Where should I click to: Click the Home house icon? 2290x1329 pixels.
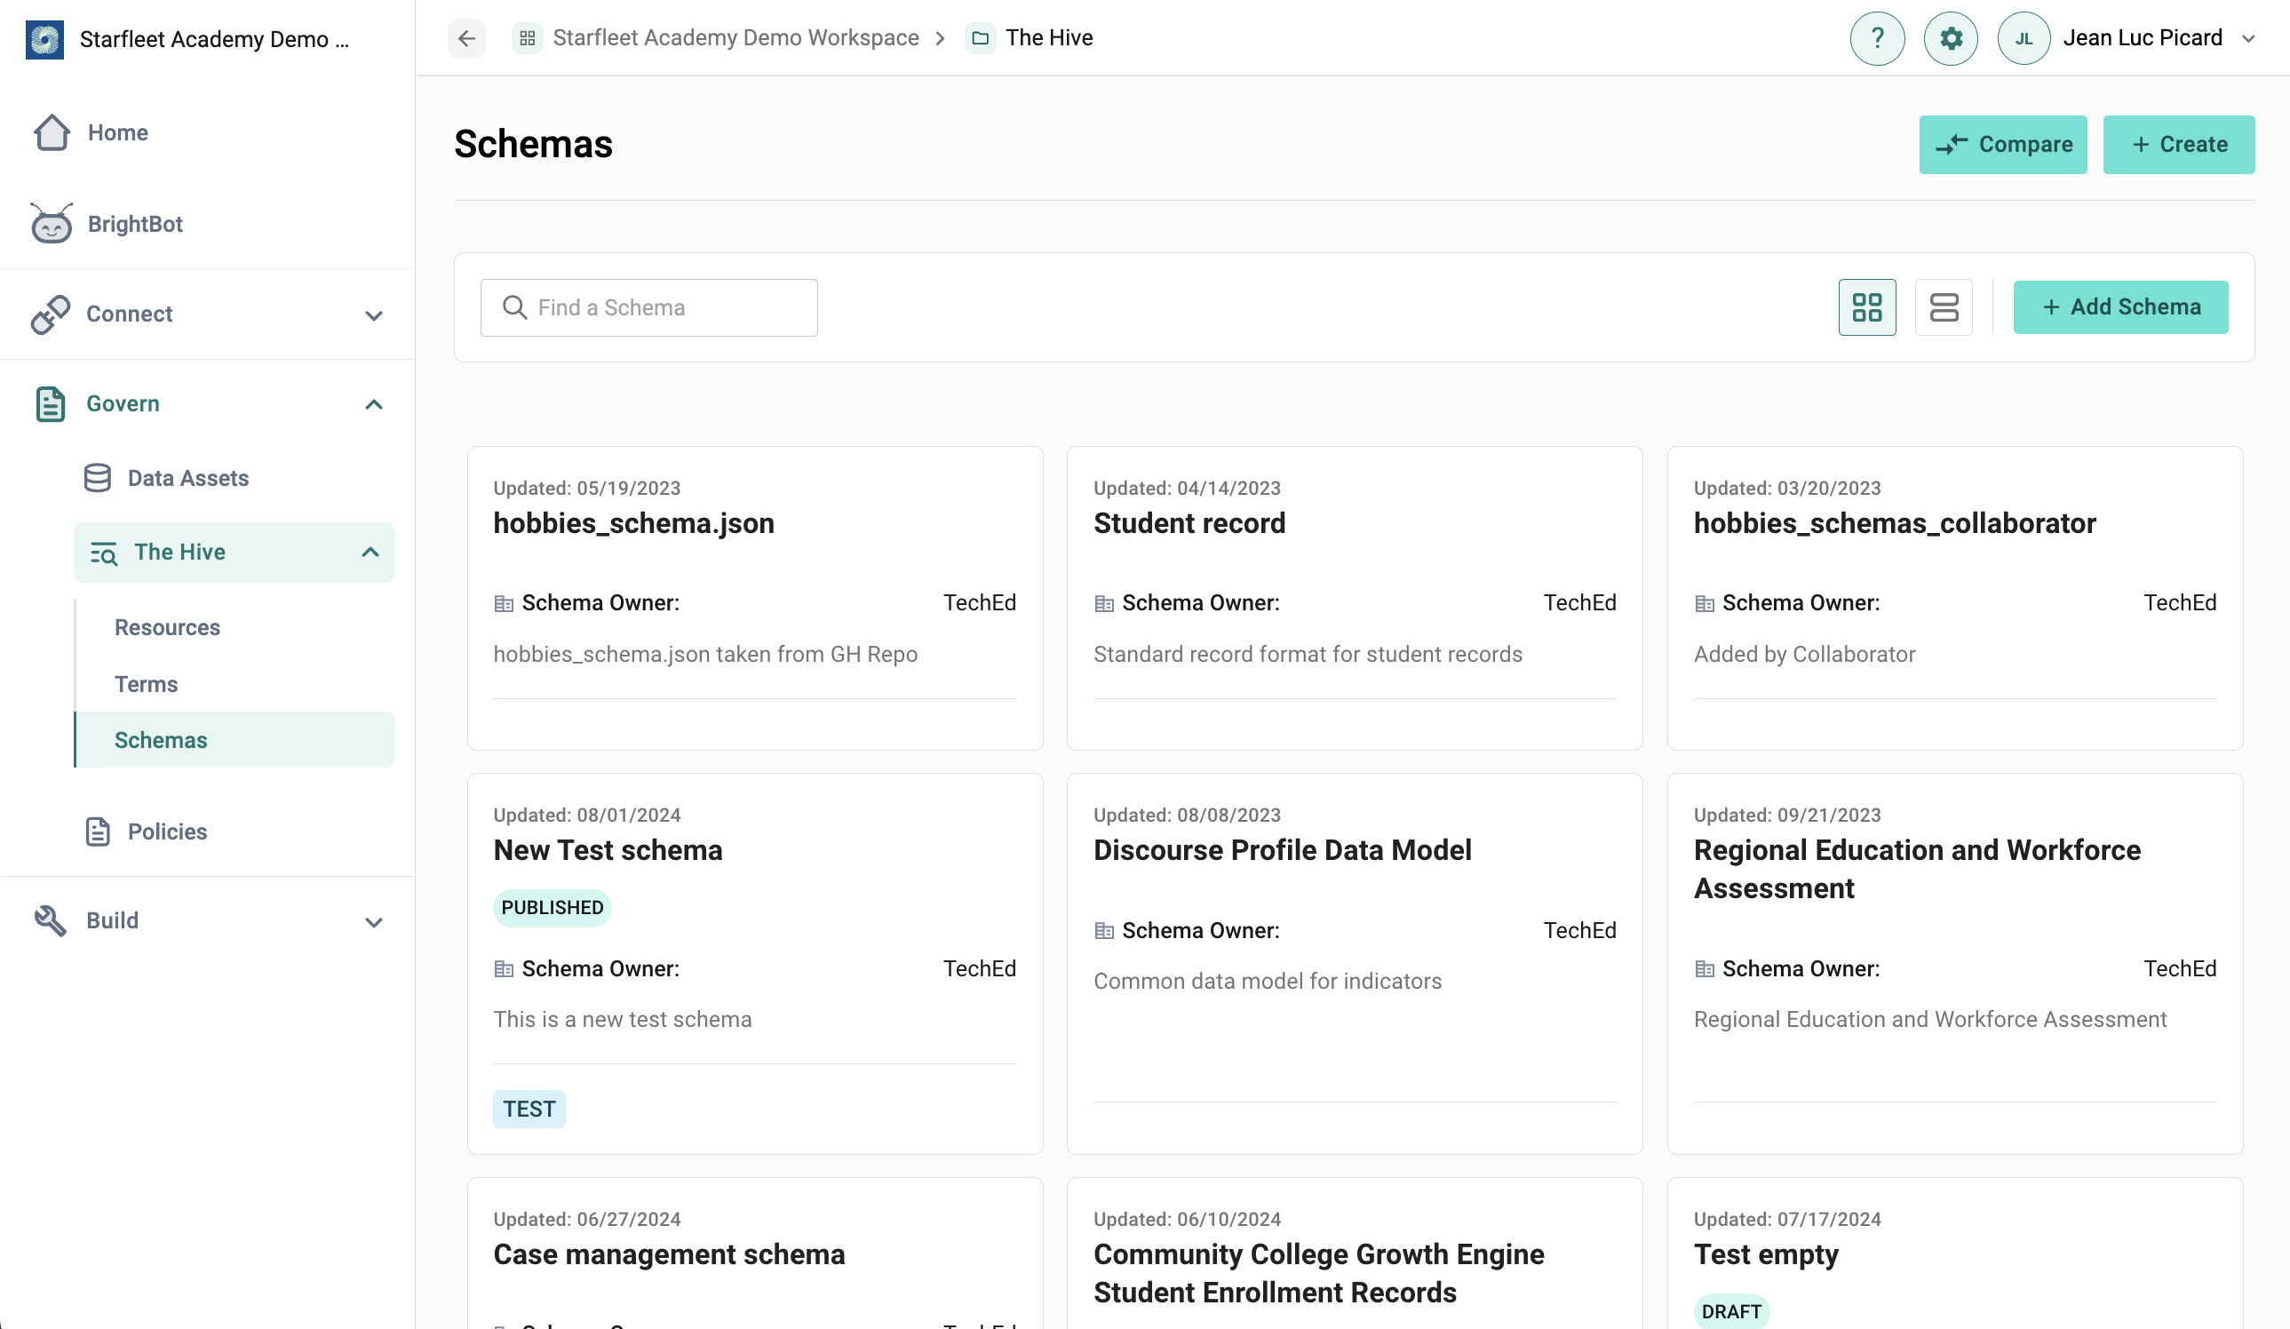point(52,132)
